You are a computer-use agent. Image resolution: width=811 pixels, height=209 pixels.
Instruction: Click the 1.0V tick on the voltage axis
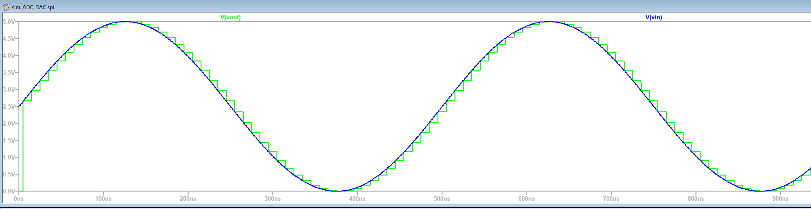(x=9, y=157)
